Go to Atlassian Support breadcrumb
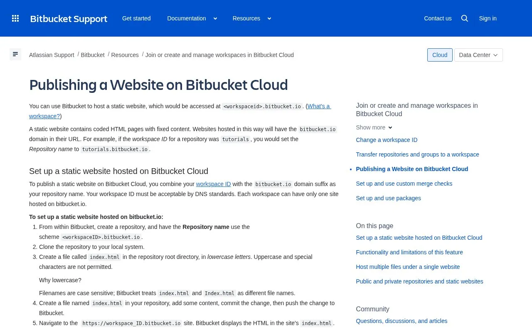This screenshot has height=333, width=532. pyautogui.click(x=52, y=55)
